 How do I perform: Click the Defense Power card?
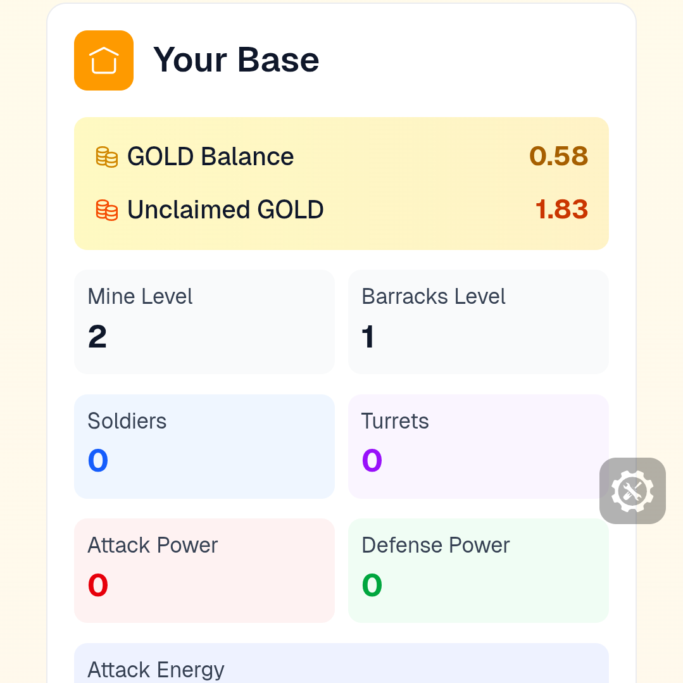click(x=478, y=570)
